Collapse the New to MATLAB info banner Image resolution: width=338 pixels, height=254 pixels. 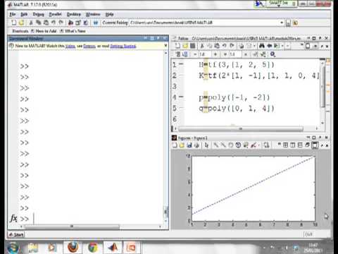[165, 46]
